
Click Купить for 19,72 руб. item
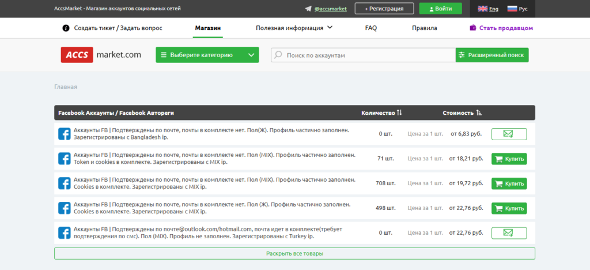pyautogui.click(x=509, y=184)
